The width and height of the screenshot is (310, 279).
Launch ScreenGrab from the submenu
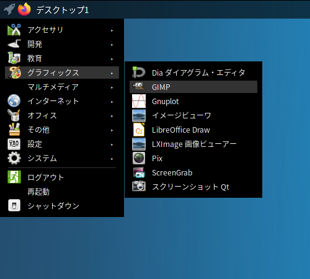pyautogui.click(x=193, y=172)
